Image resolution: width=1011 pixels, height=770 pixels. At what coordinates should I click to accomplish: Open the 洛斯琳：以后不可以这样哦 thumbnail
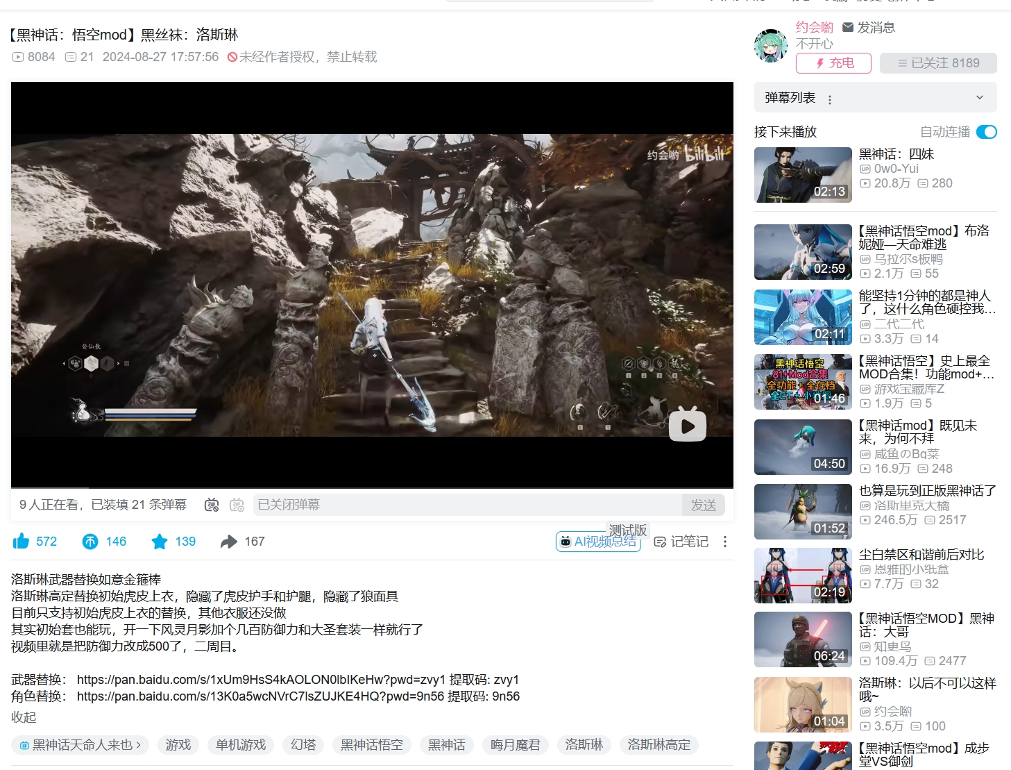(803, 705)
